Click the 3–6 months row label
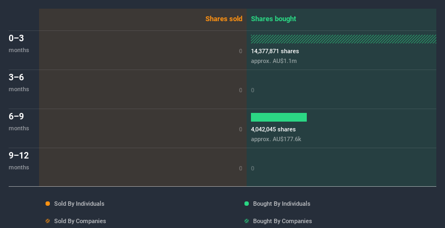Image resolution: width=445 pixels, height=228 pixels. (x=19, y=83)
